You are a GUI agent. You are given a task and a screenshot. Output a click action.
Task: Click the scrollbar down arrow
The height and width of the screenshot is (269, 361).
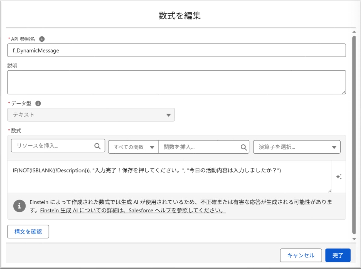point(354,239)
